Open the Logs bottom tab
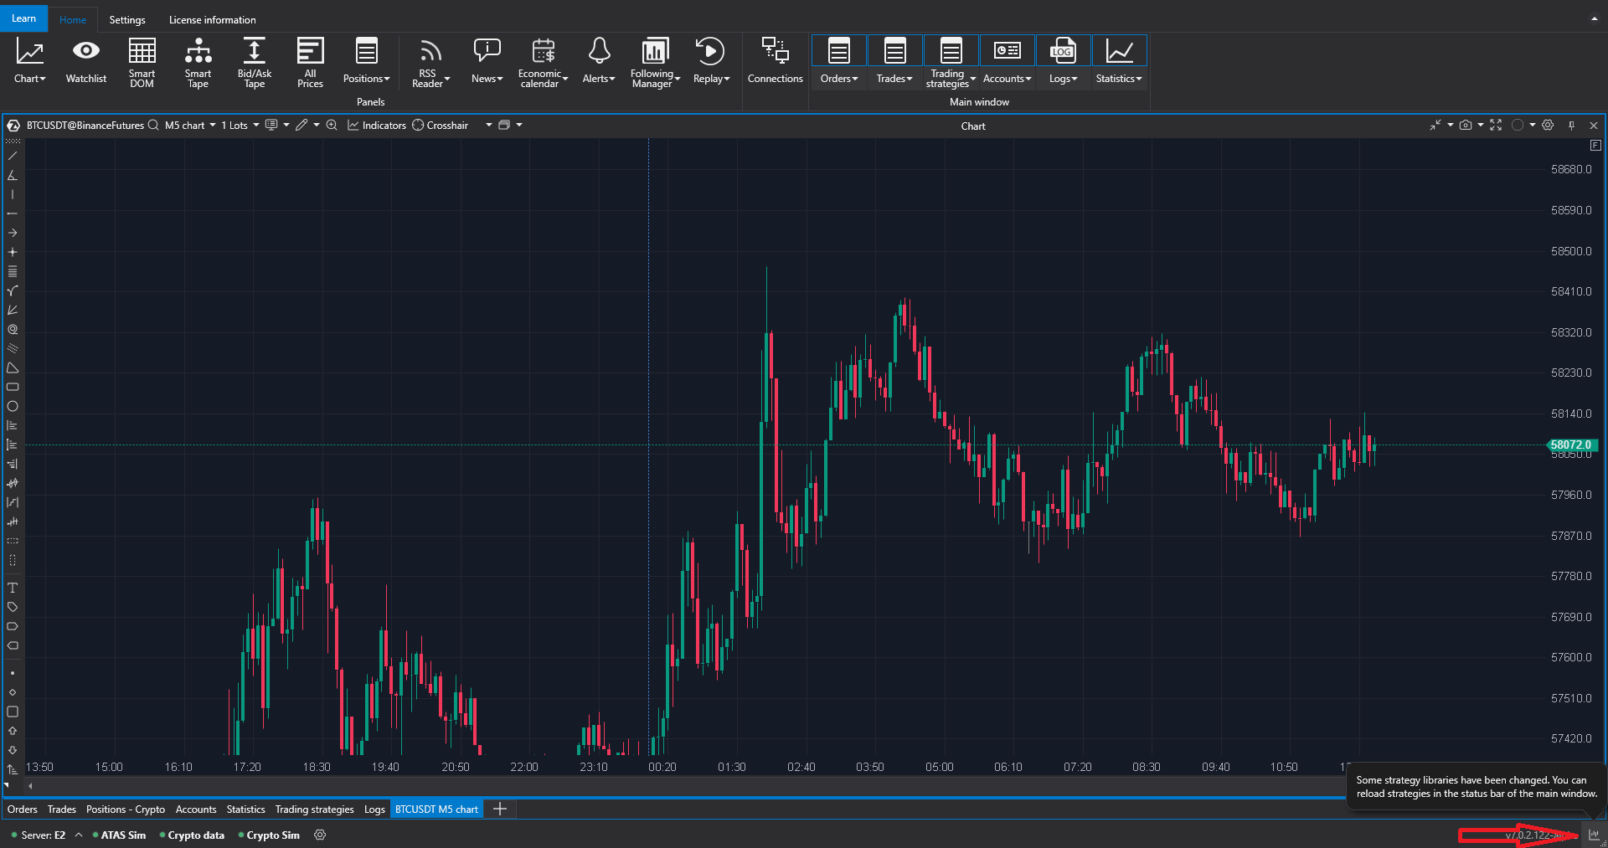Screen dimensions: 1608x848 374,809
